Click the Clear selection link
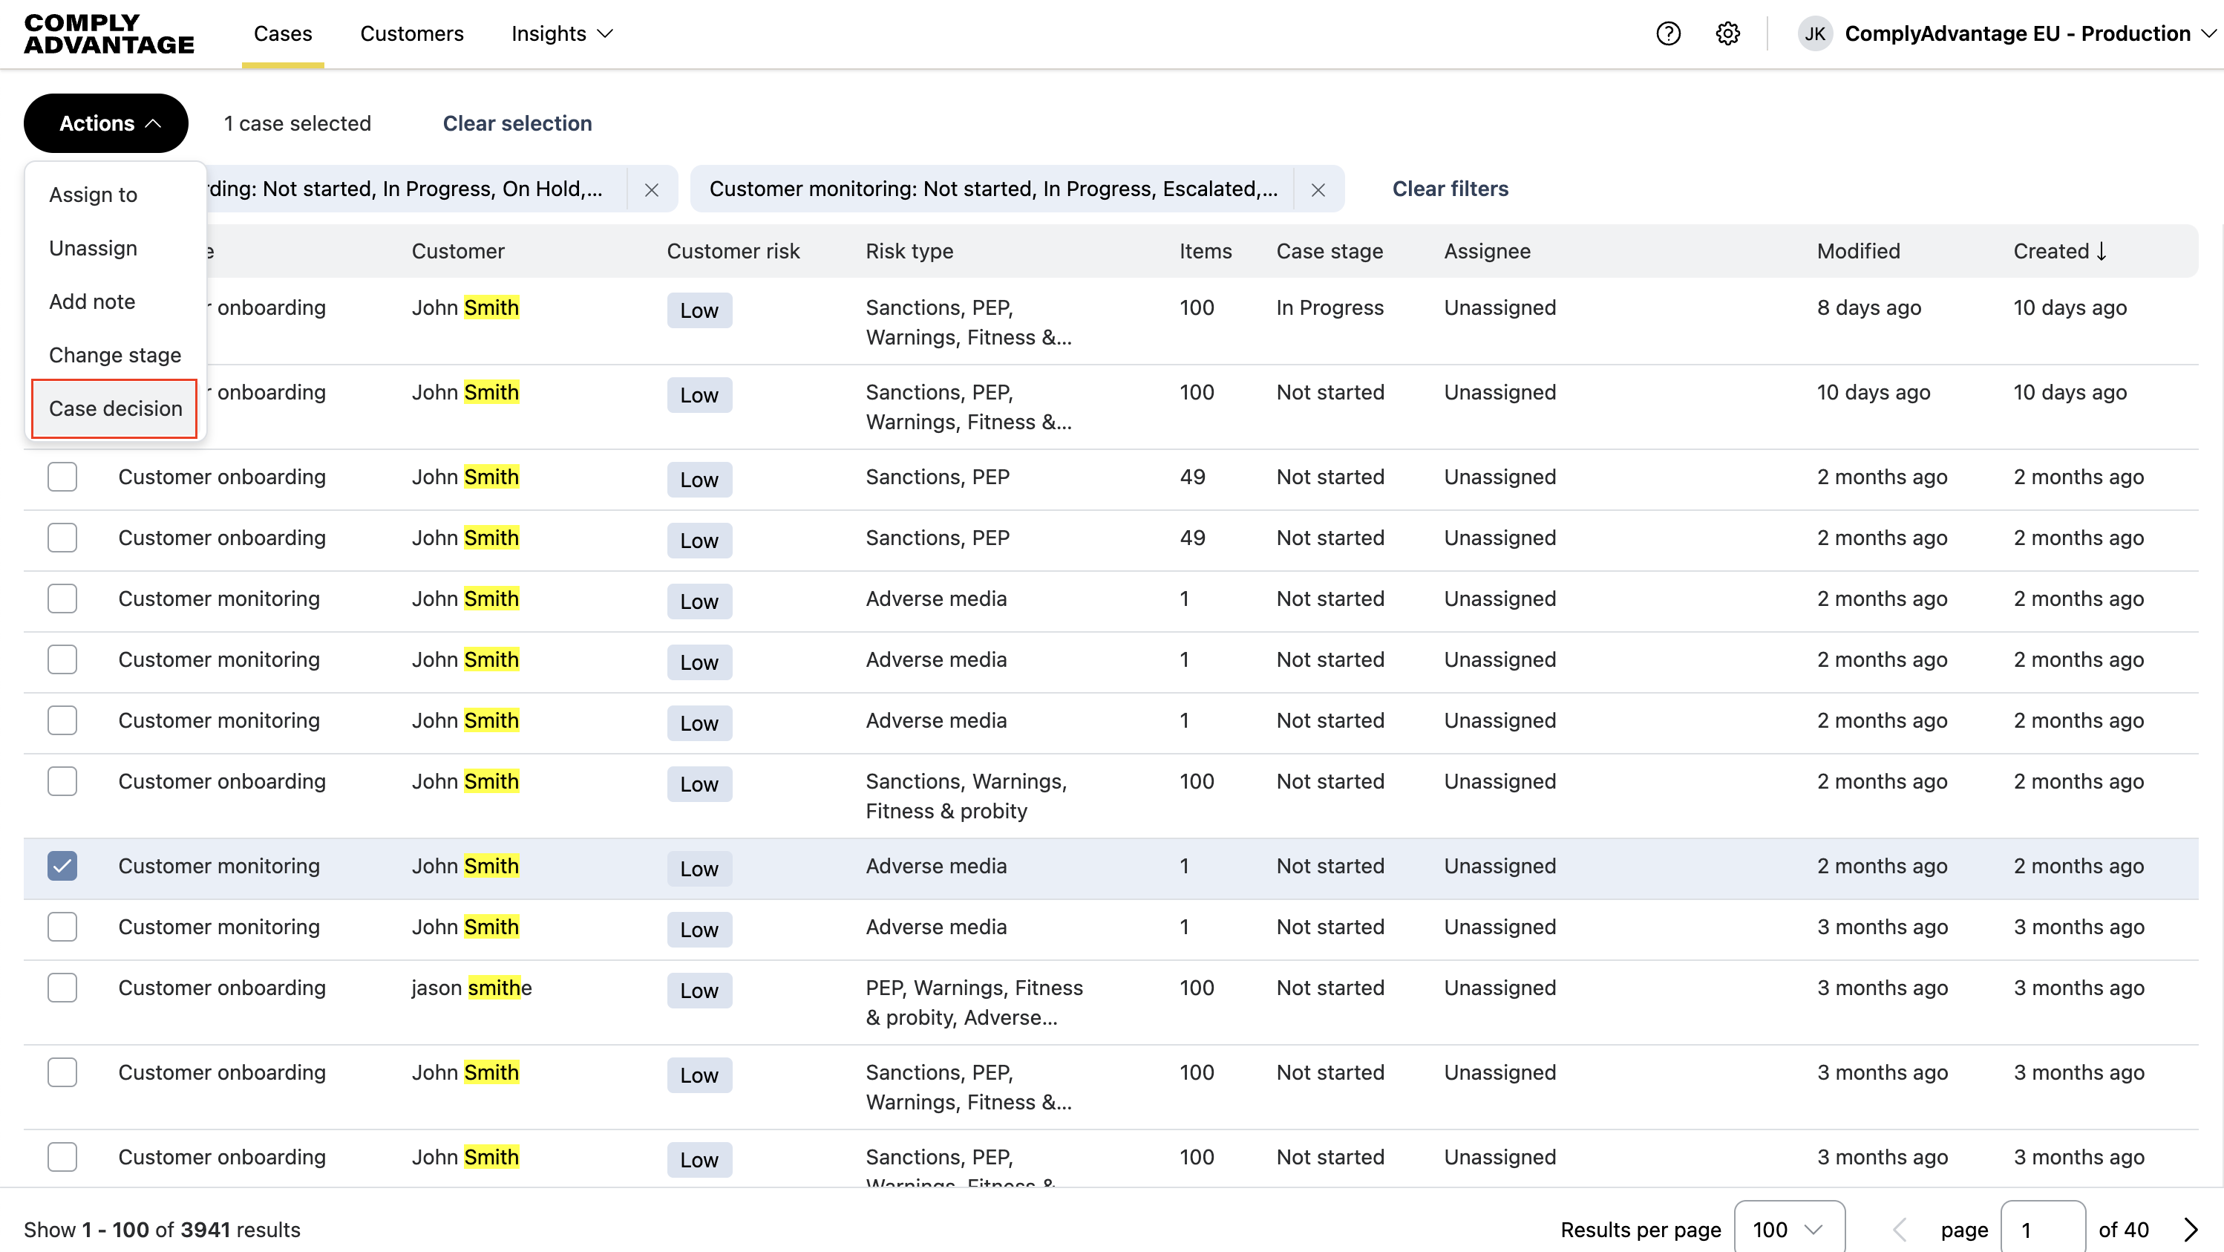Viewport: 2224px width, 1252px height. pos(517,123)
